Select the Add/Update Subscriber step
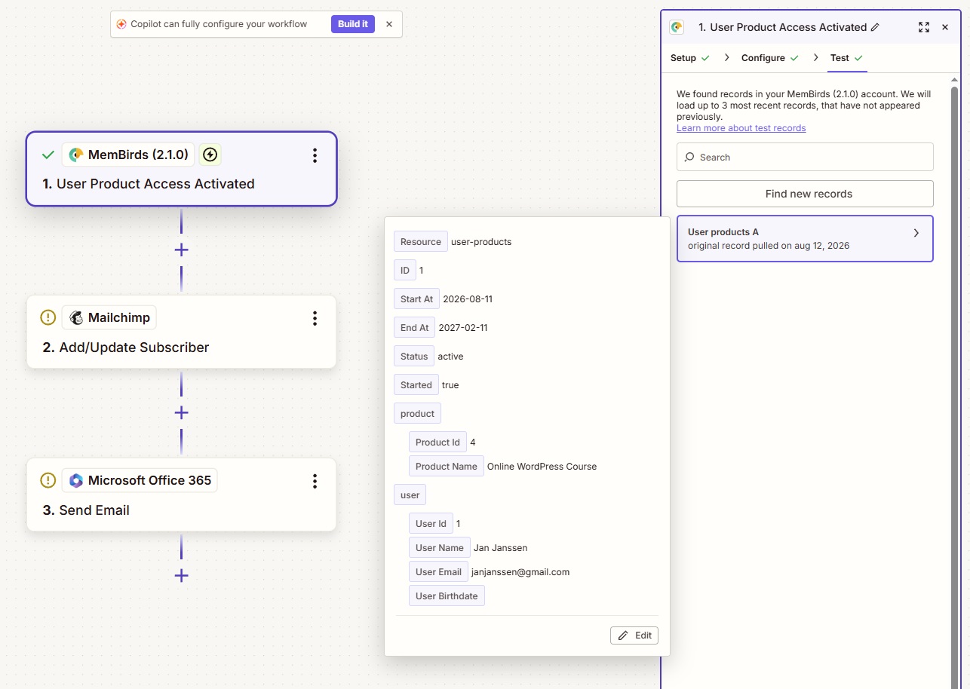This screenshot has height=689, width=970. [181, 332]
